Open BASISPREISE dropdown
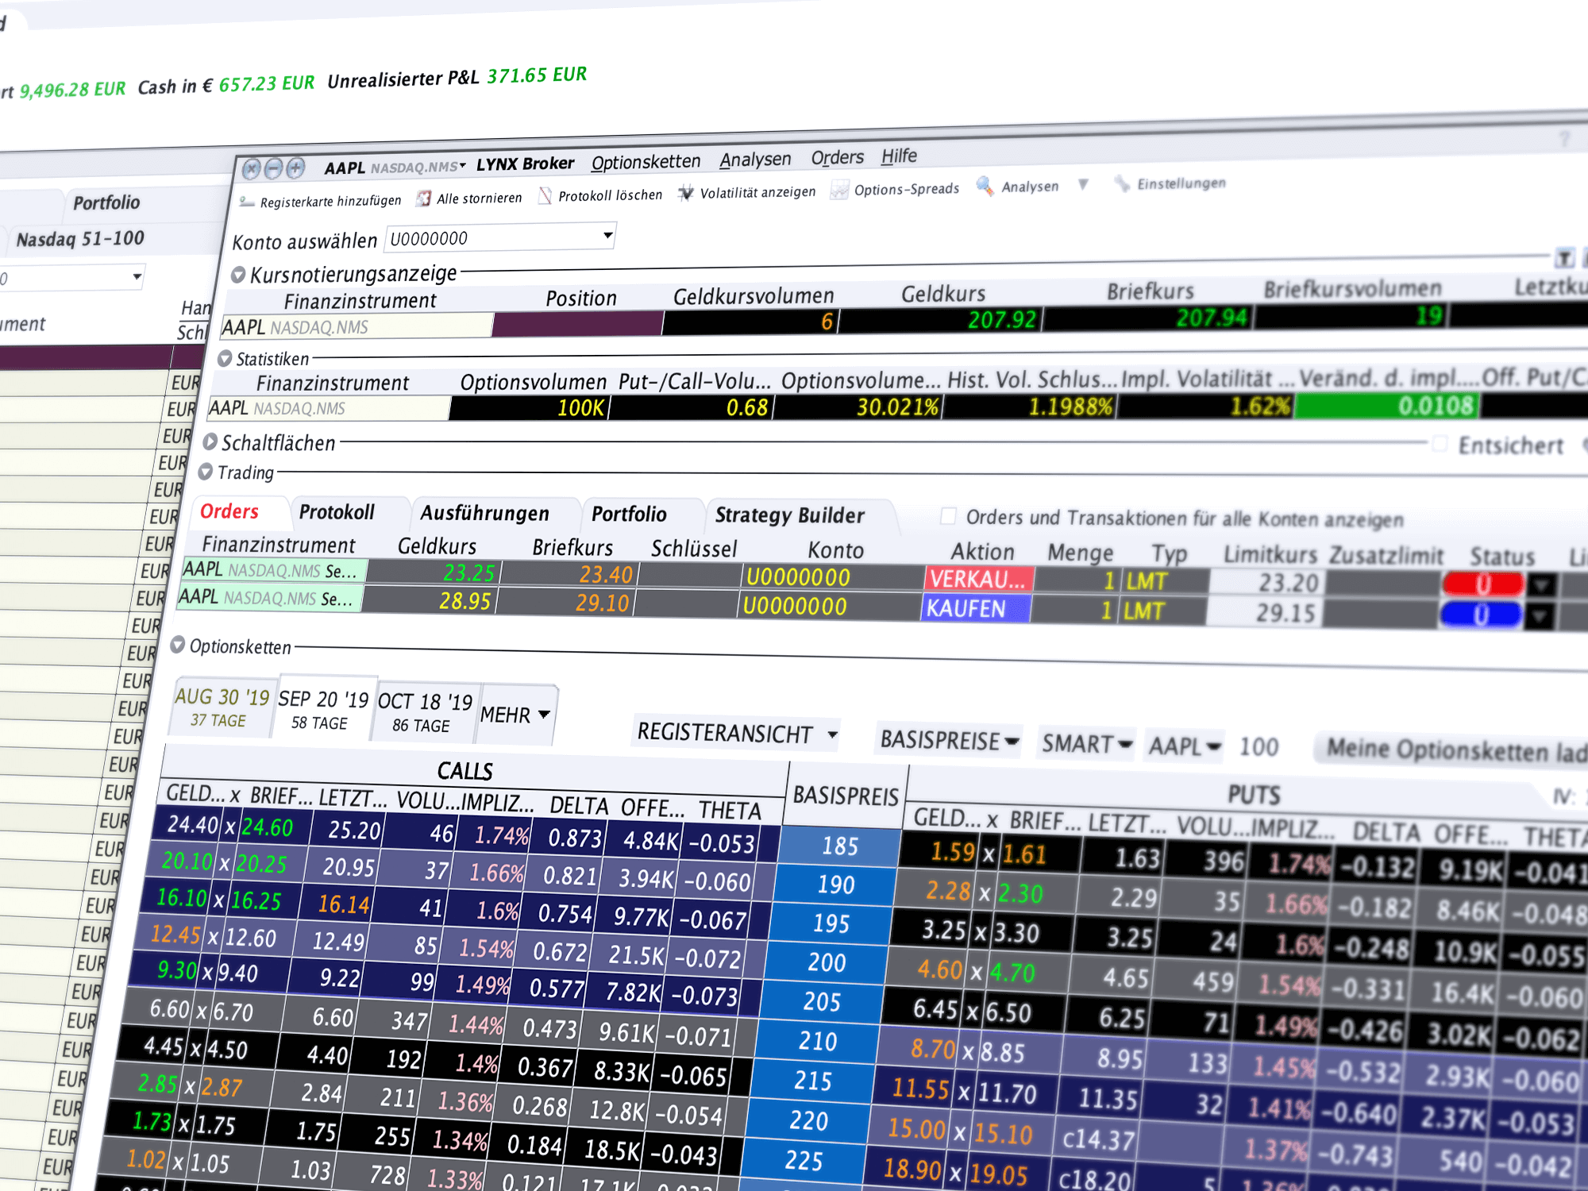This screenshot has width=1588, height=1191. click(x=949, y=740)
